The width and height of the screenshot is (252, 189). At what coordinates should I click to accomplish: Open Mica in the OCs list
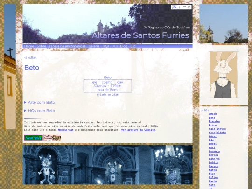[x=212, y=174]
